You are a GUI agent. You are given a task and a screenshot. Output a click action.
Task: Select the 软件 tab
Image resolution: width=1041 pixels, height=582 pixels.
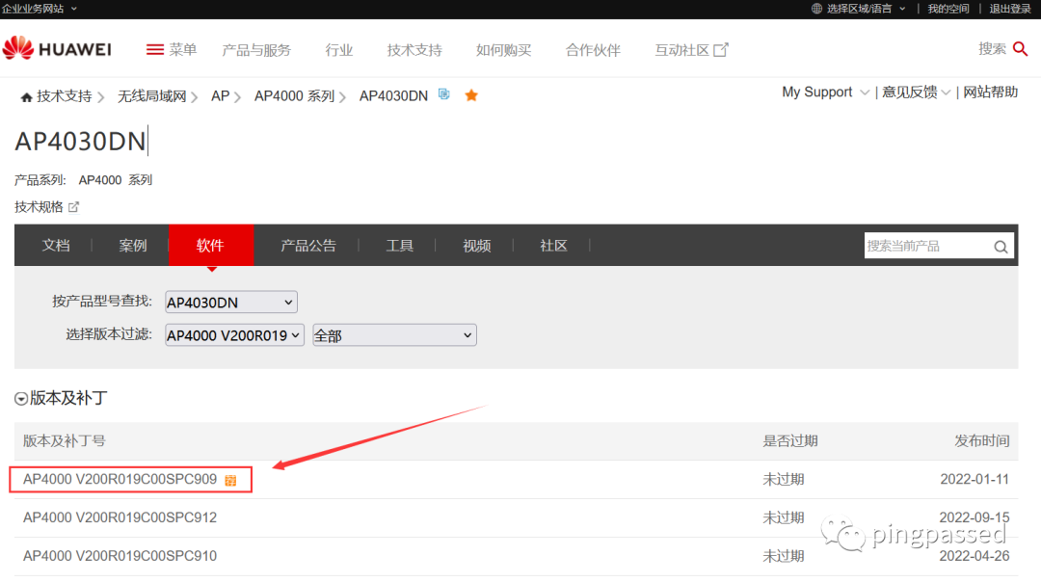click(210, 246)
